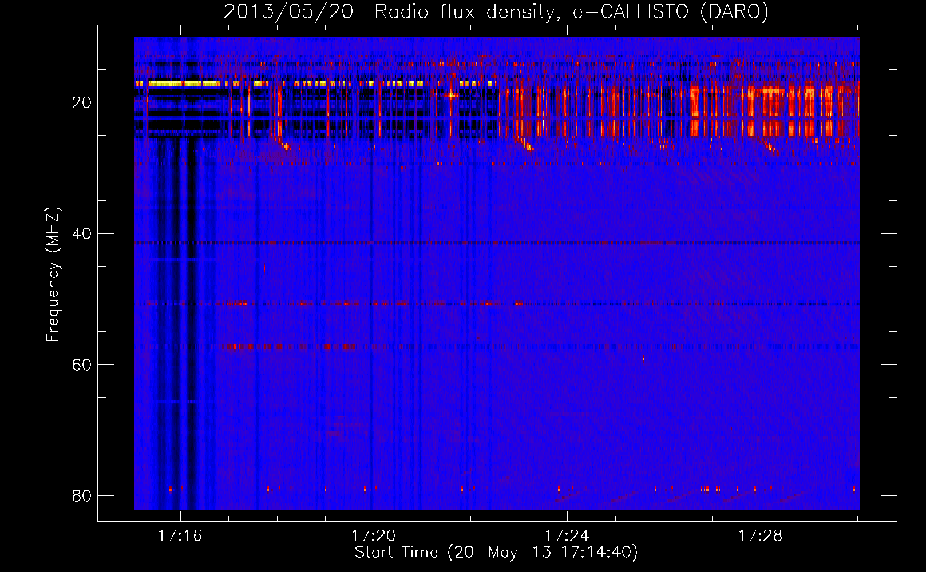
Task: Click the 17:16 time tick label
Action: (x=180, y=536)
